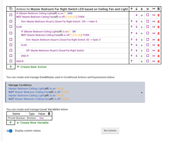Check the left checkbox of nested IF OR row

pos(11,33)
